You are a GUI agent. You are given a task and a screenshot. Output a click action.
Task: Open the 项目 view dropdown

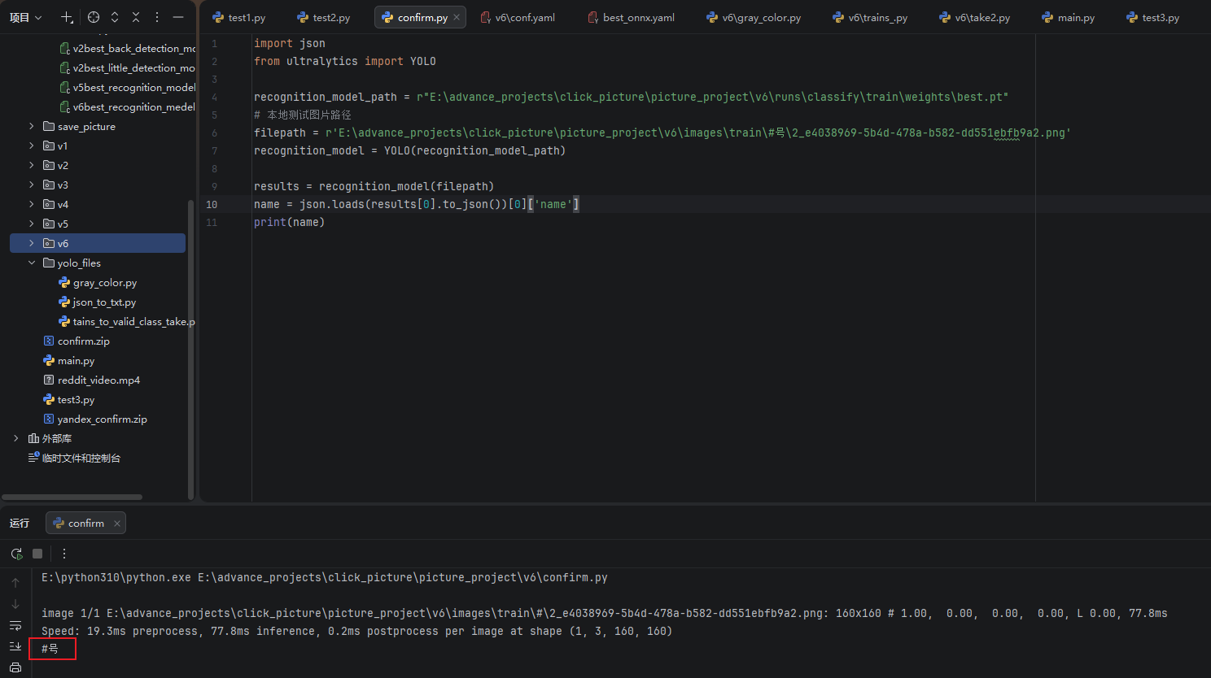(x=25, y=17)
